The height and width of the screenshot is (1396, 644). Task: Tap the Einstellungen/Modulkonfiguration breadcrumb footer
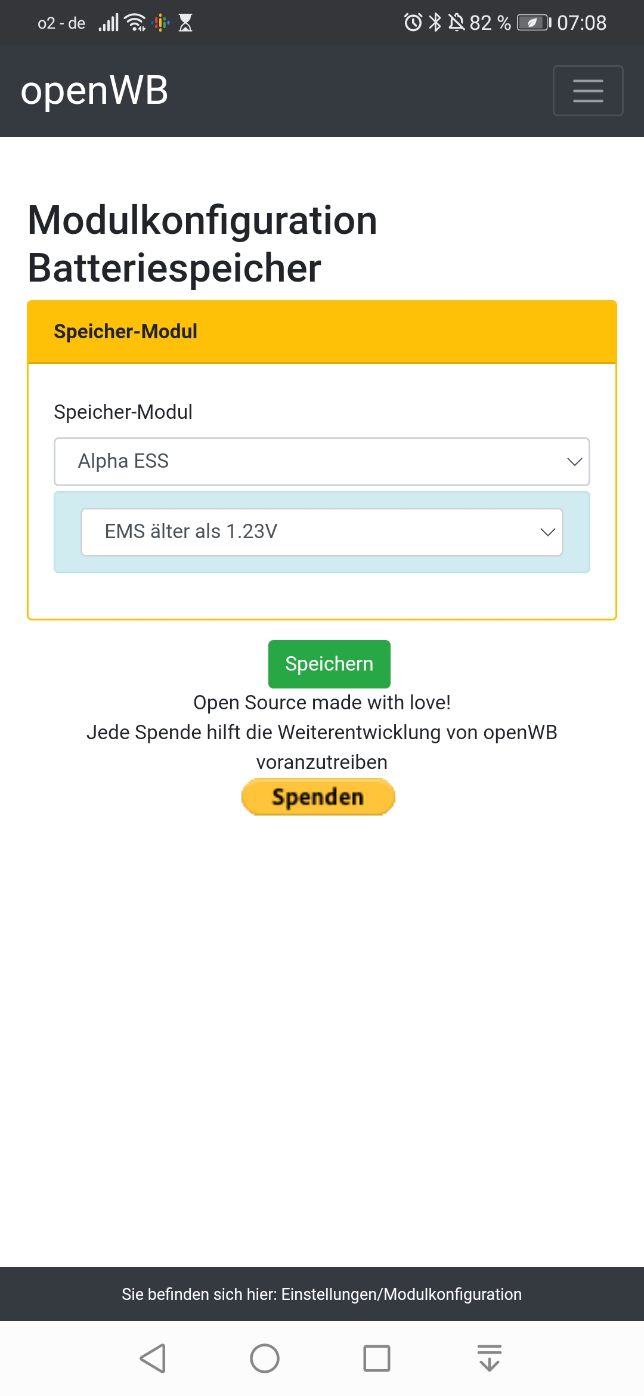pyautogui.click(x=322, y=1294)
